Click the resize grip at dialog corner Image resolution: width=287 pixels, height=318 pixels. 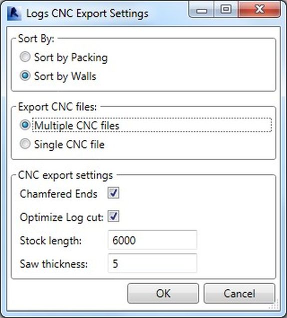tap(274, 305)
